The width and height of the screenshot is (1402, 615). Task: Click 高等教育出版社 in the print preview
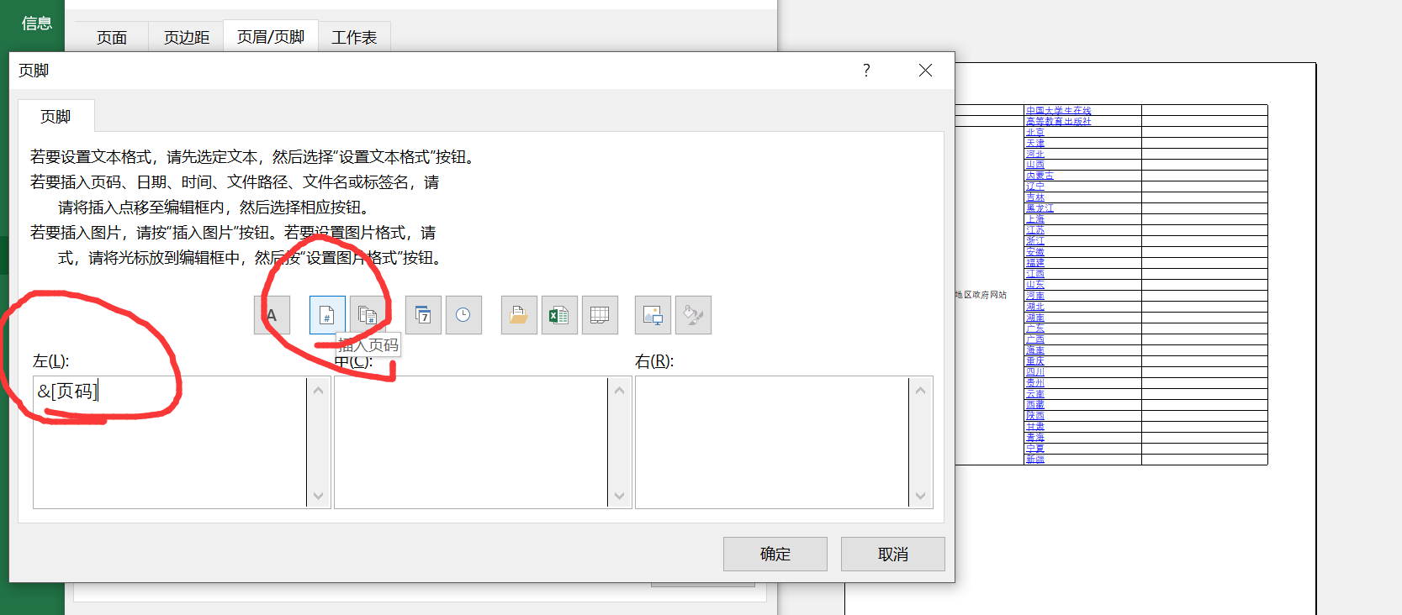pyautogui.click(x=1058, y=121)
